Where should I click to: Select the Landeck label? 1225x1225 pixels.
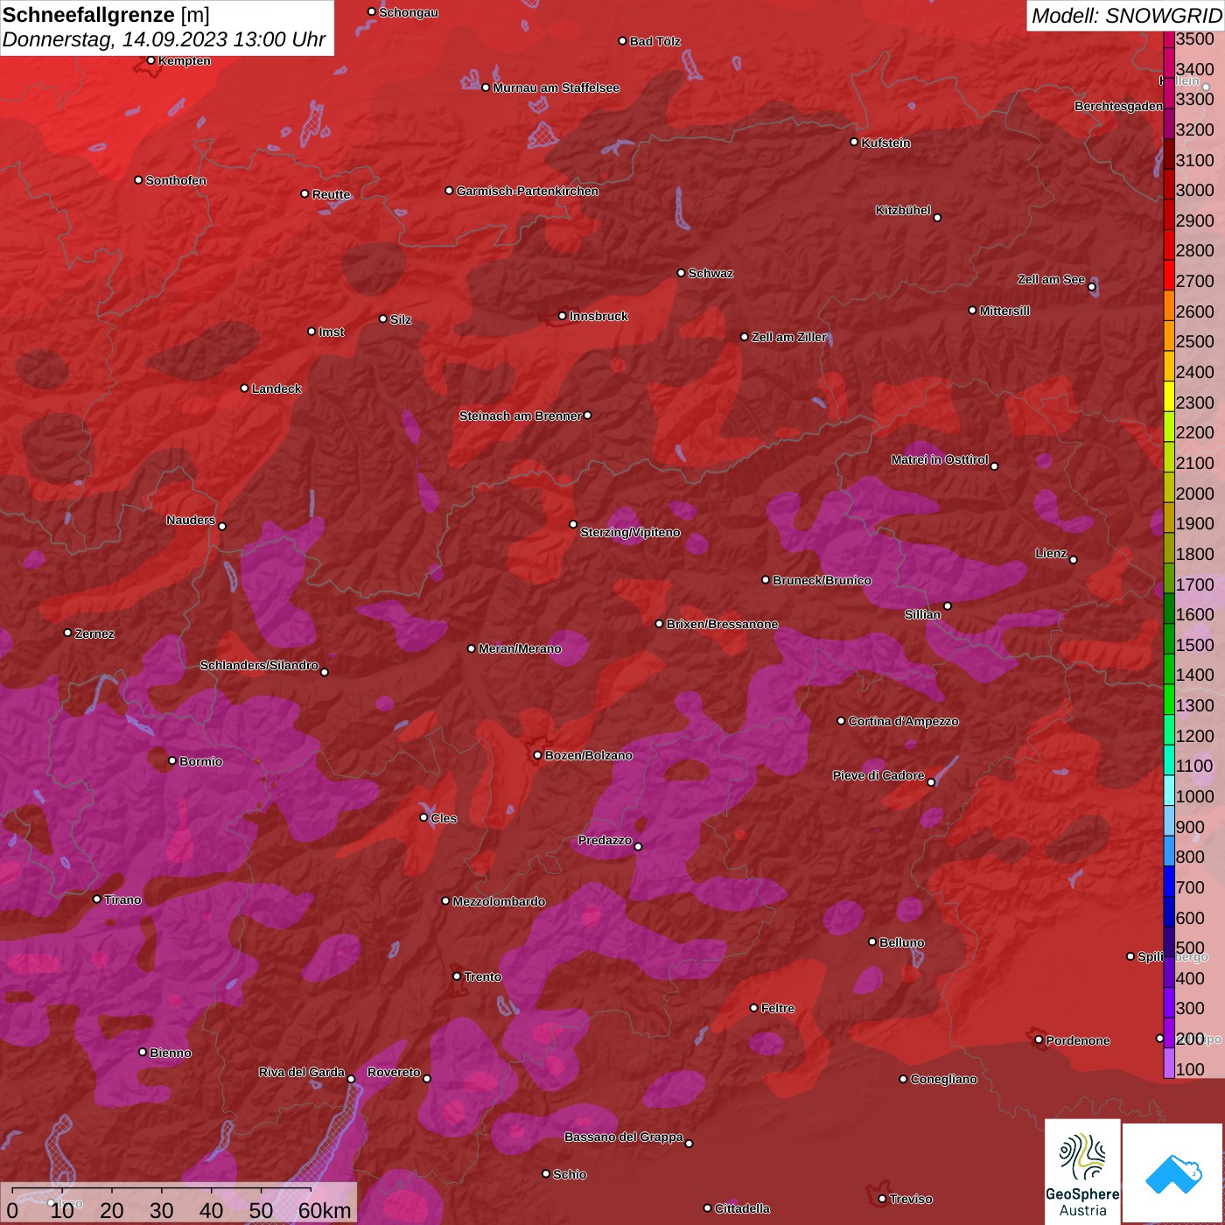(276, 388)
